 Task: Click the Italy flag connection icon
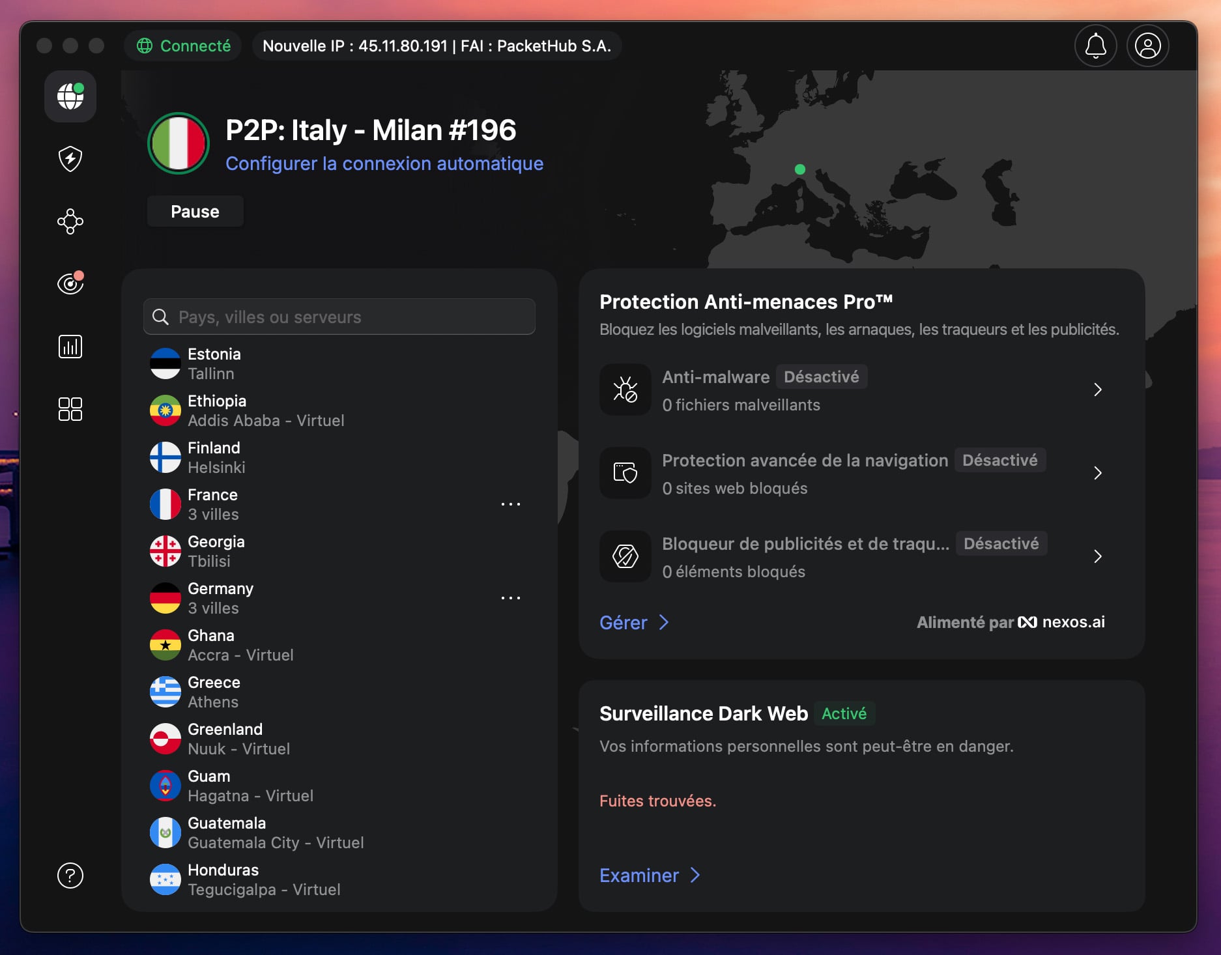tap(179, 143)
